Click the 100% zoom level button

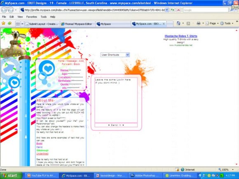click(x=223, y=170)
